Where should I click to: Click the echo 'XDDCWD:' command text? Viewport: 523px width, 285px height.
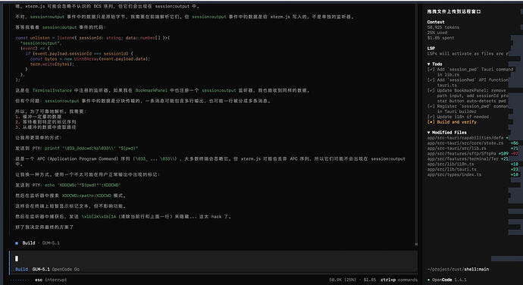pyautogui.click(x=83, y=185)
